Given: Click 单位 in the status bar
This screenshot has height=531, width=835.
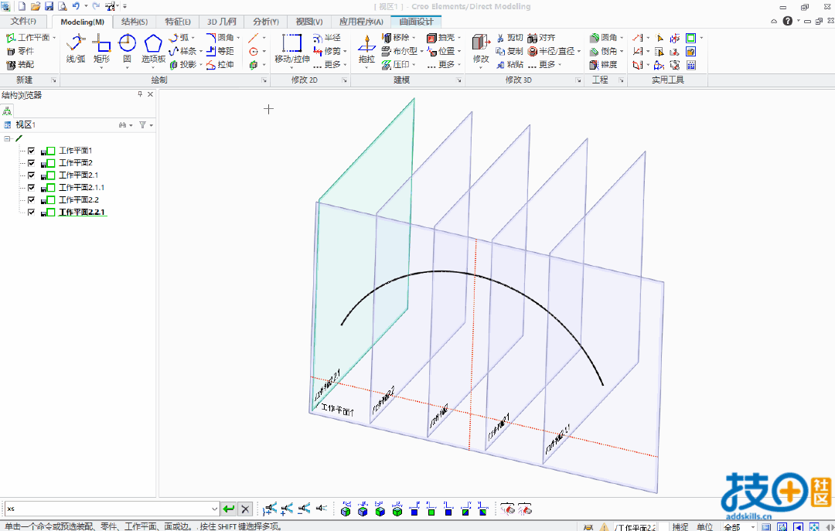Looking at the screenshot, I should (x=704, y=526).
